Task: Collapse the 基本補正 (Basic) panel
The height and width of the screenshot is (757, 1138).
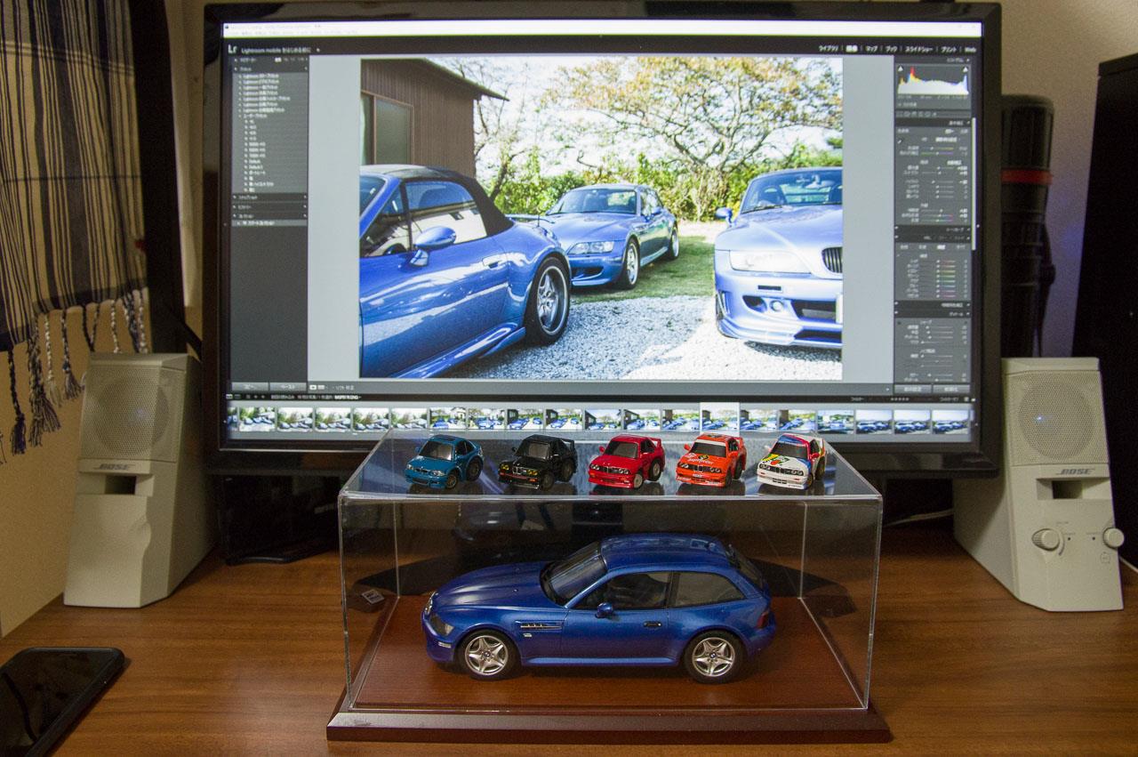Action: coord(966,122)
